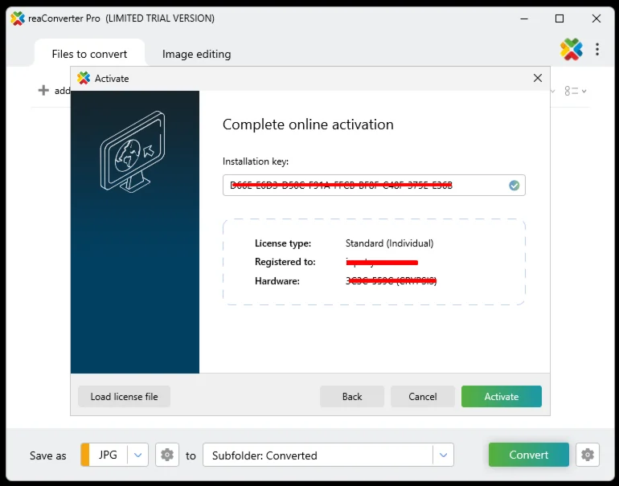The image size is (619, 486).
Task: Minimize the reaConverter window
Action: pos(524,18)
